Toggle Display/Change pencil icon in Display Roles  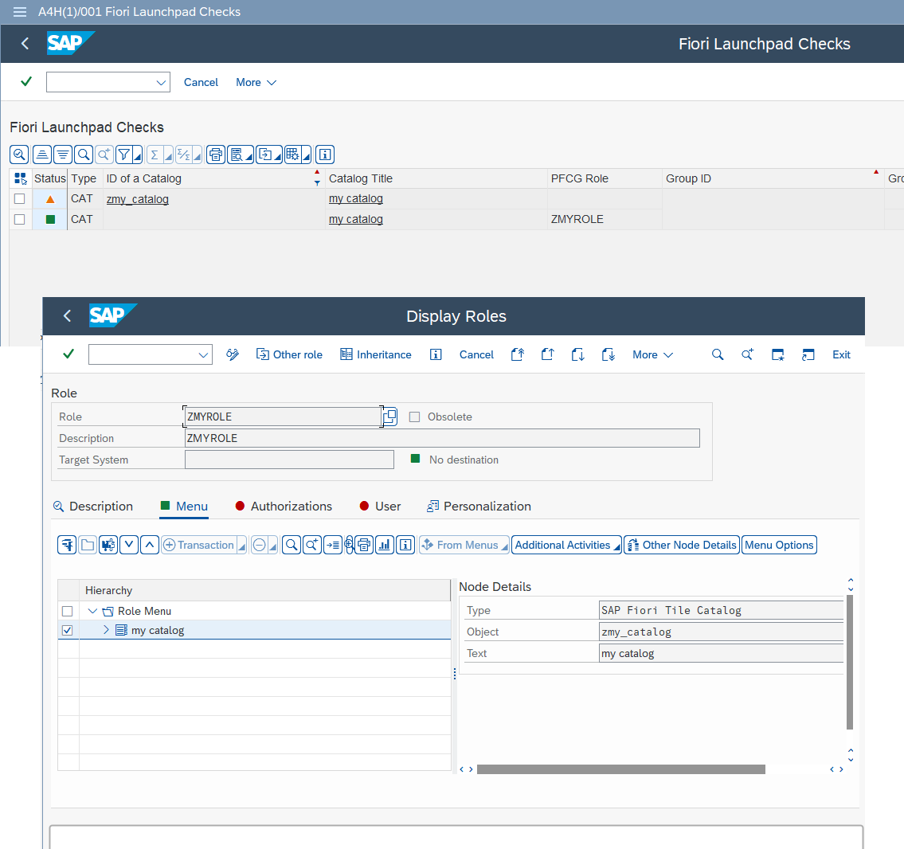click(x=233, y=354)
